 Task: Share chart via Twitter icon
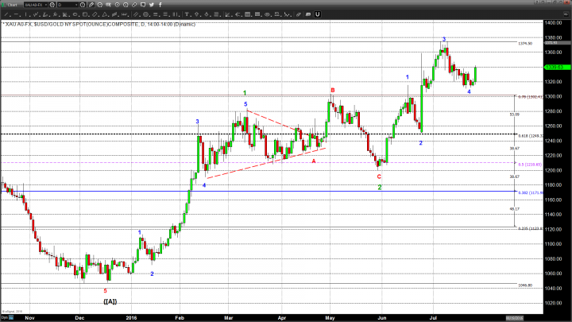(x=152, y=5)
